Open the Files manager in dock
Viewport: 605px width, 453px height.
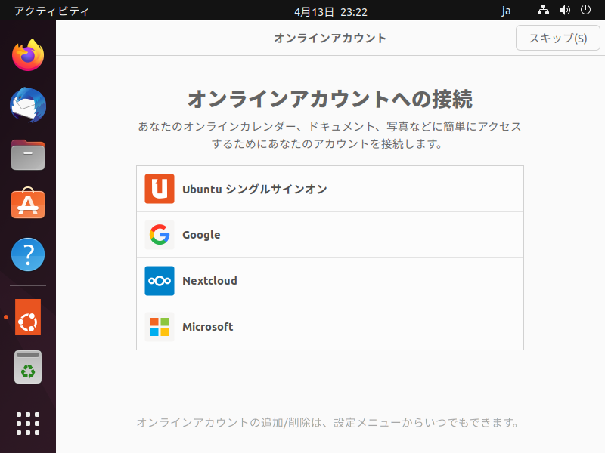point(28,155)
